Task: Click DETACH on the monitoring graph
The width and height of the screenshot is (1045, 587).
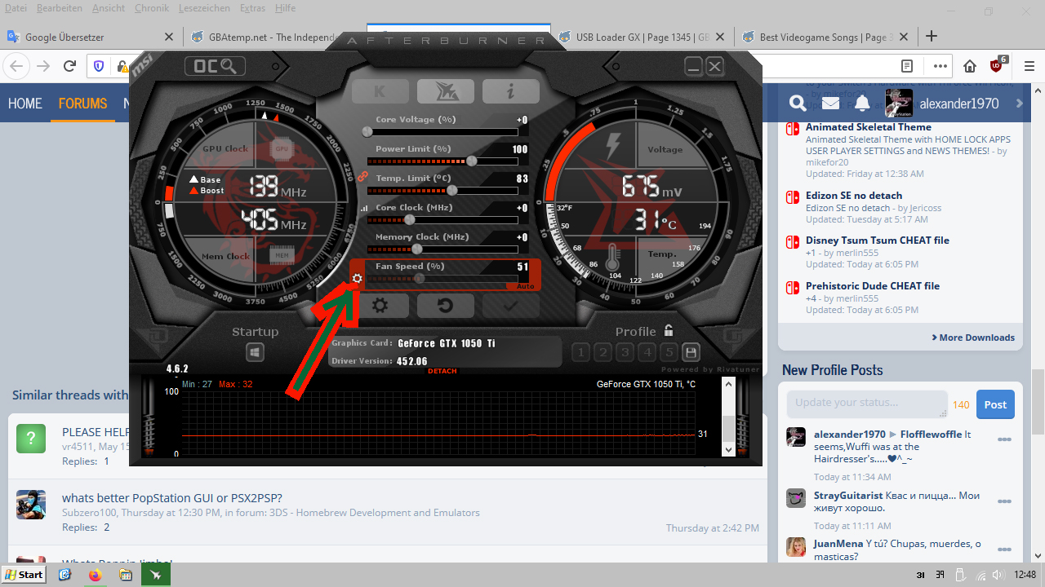Action: pos(442,372)
